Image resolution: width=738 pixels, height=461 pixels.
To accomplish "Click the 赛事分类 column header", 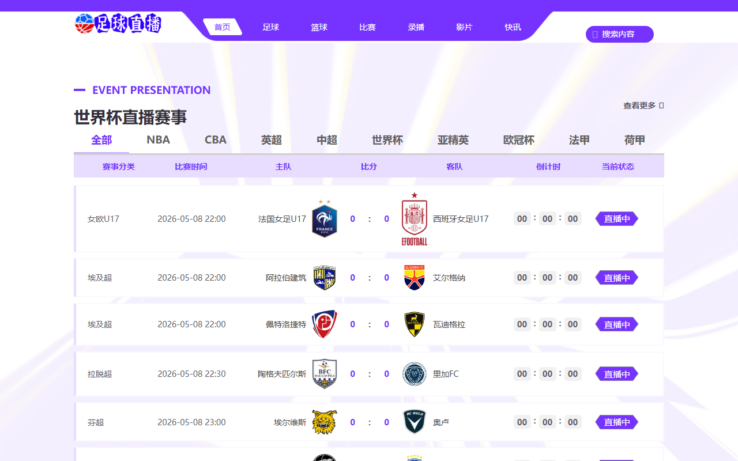I will click(x=119, y=167).
